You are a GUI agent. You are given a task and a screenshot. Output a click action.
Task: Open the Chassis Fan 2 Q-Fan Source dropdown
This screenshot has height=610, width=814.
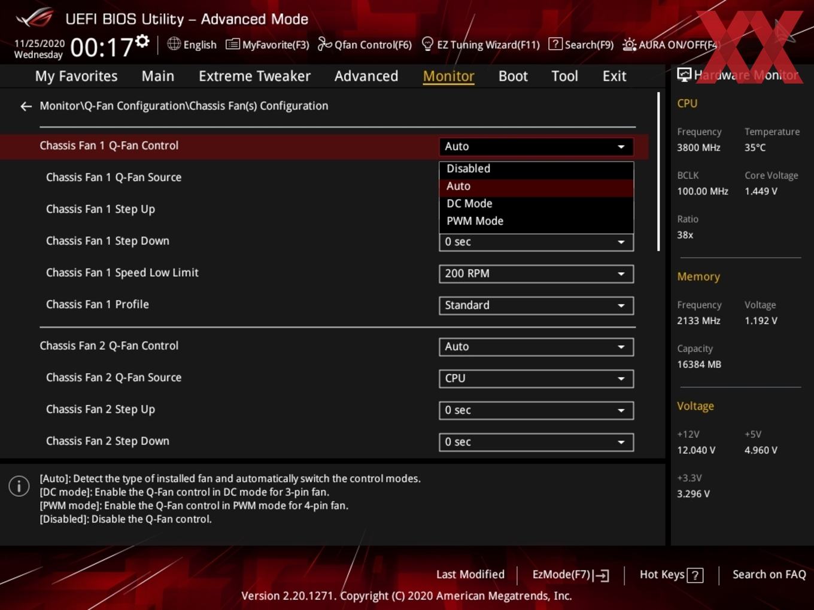click(536, 379)
